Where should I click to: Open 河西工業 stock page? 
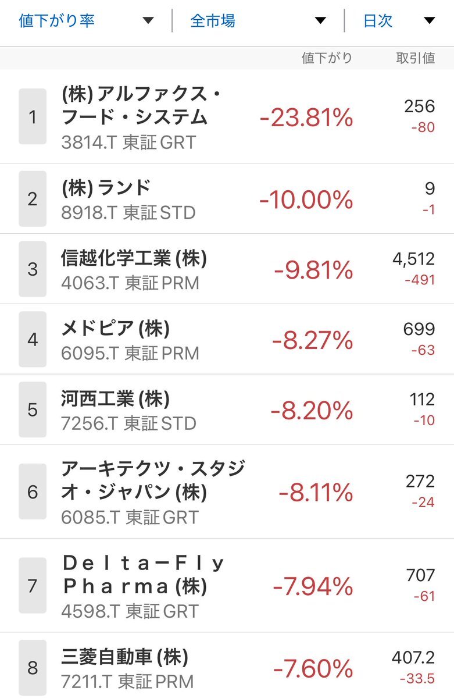coord(227,409)
